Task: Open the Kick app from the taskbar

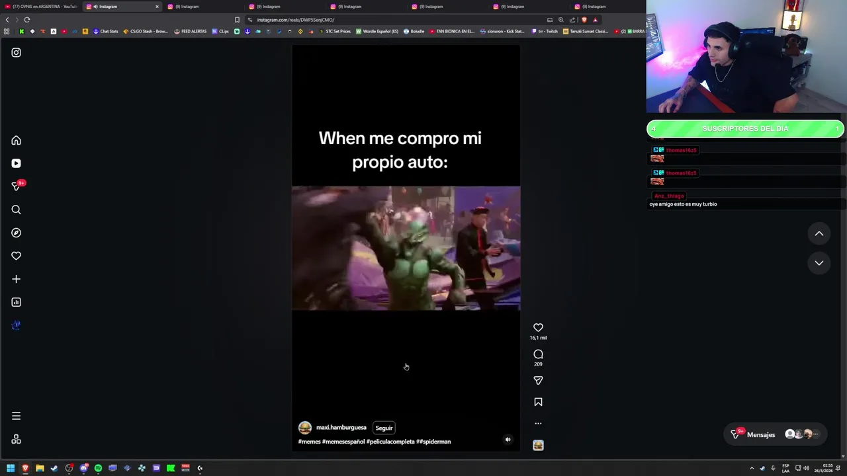Action: point(171,468)
